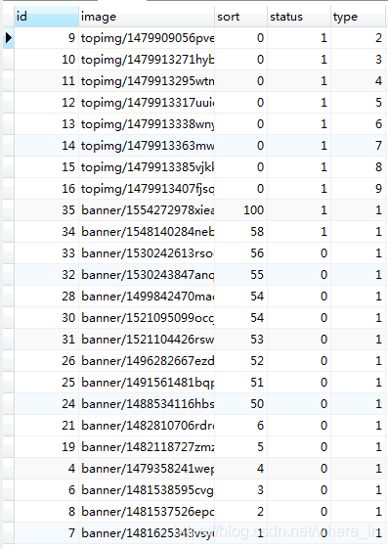Click the type cell with value 7
Image resolution: width=388 pixels, height=549 pixels.
coord(358,146)
